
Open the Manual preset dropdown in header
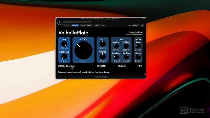click(x=77, y=22)
